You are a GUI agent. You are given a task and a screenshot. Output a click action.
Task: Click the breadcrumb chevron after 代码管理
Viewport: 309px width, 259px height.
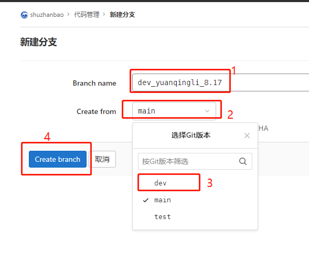point(104,14)
